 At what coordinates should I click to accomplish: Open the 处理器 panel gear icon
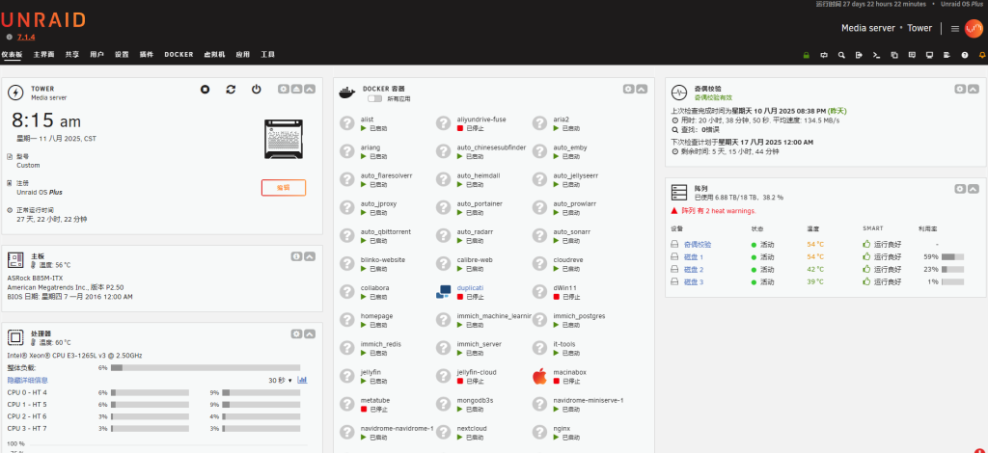click(297, 334)
